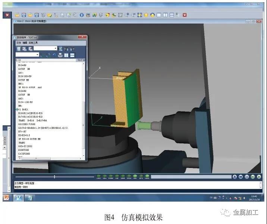Click the first open-folder icon in main toolbar

17,15
